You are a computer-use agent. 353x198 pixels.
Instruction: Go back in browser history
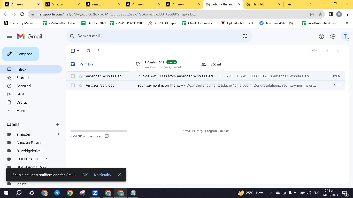click(x=6, y=14)
